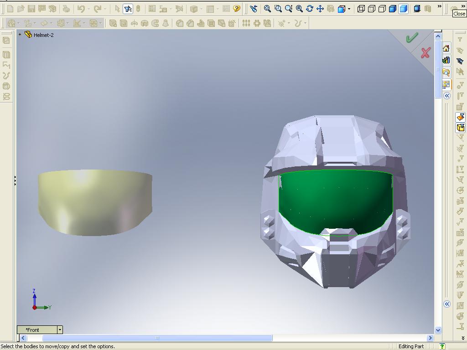Expand the Helmet-2 tree node
467x350 pixels.
tap(20, 35)
